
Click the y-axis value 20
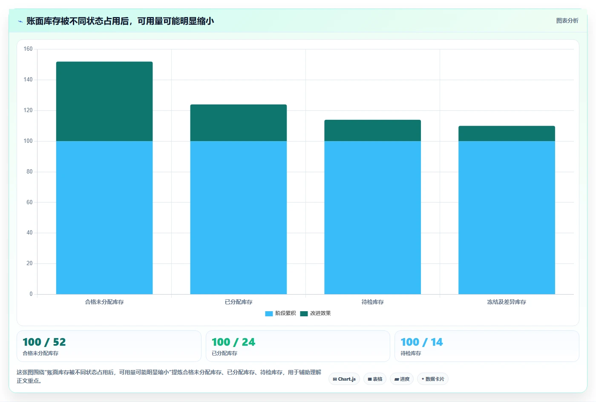29,263
